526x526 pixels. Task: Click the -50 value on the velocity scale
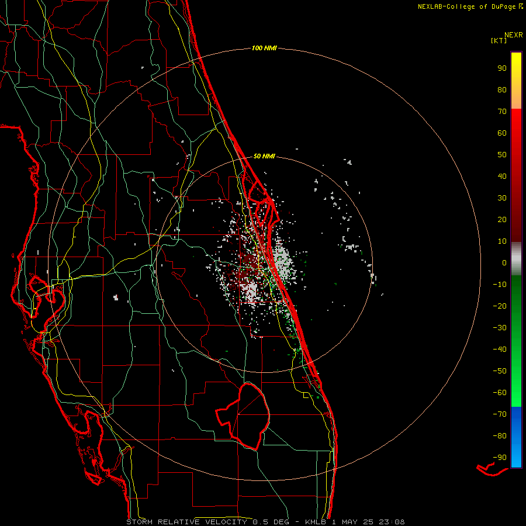pos(500,371)
